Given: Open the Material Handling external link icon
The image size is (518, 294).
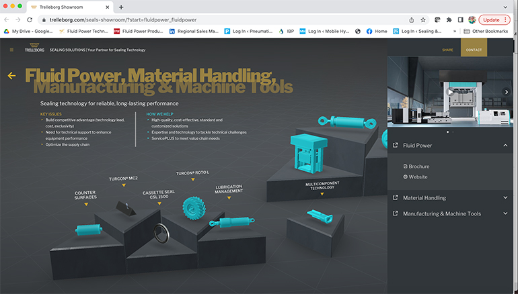Looking at the screenshot, I should tap(395, 198).
